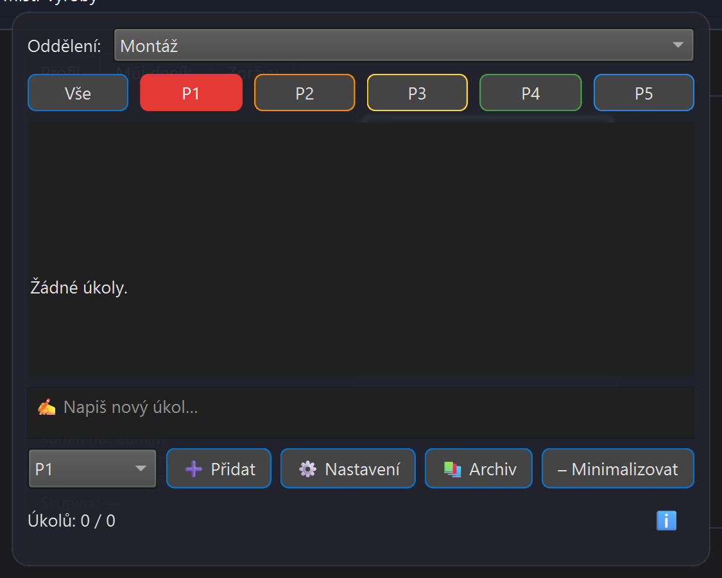Open settings via the Nastavení gear icon

(x=308, y=469)
